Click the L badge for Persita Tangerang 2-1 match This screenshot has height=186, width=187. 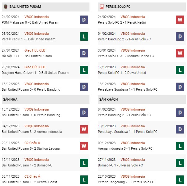[x=180, y=179]
